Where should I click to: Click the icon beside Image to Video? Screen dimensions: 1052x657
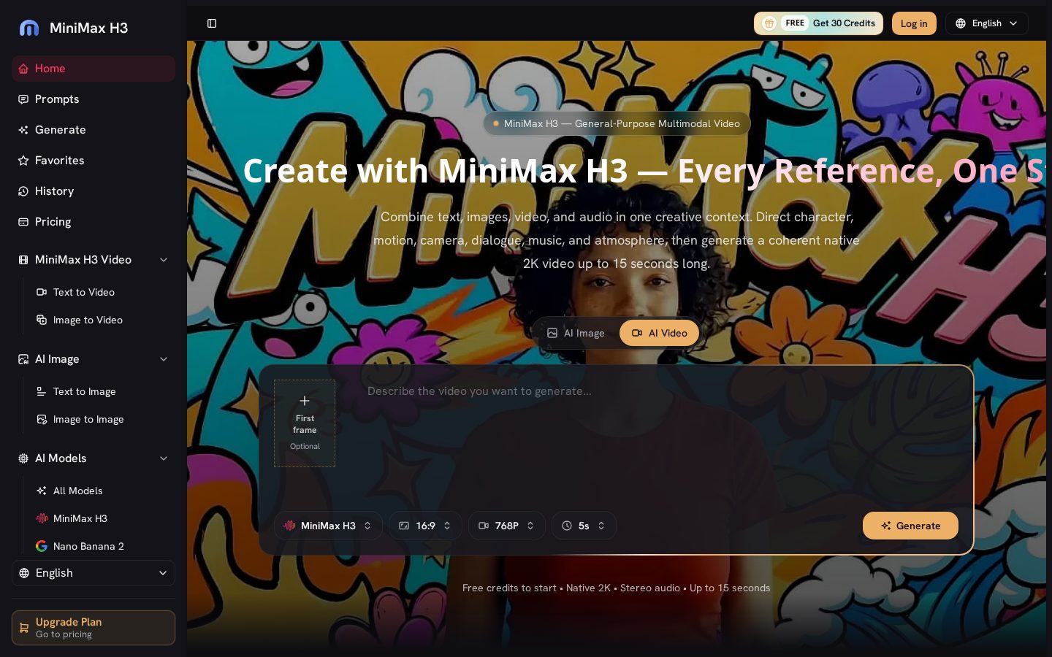pos(42,320)
